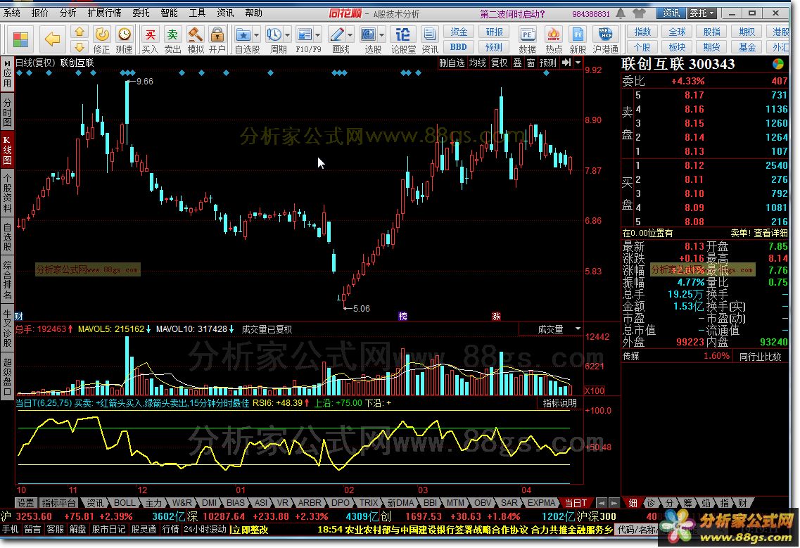Expand the 画线 dropdown arrow
The image size is (800, 548).
(x=350, y=35)
